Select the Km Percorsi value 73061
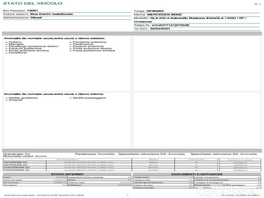This screenshot has height=198, width=264. click(32, 11)
